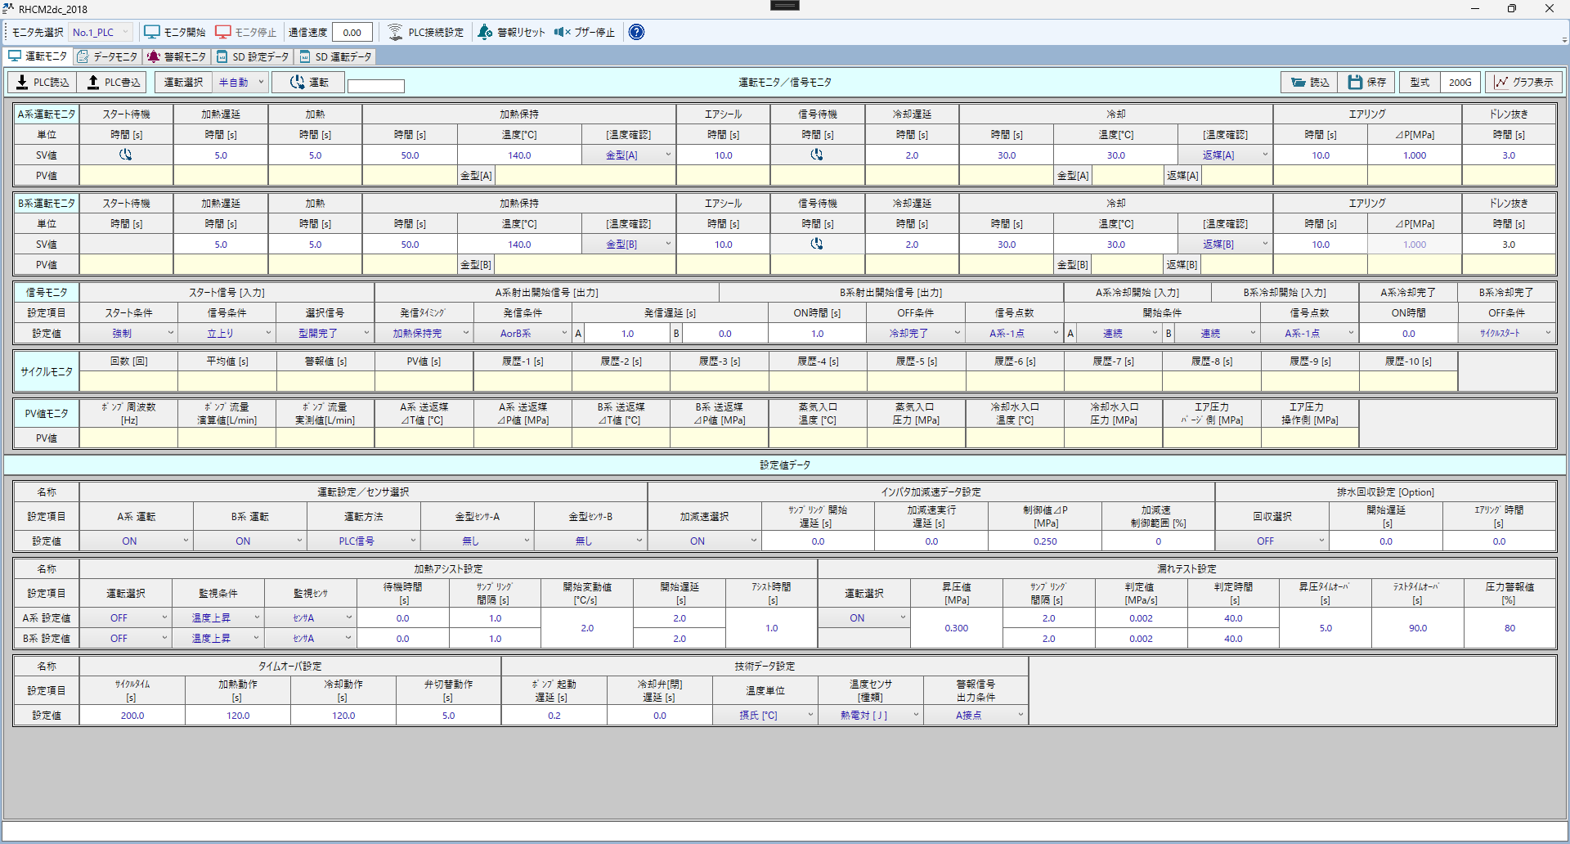This screenshot has height=844, width=1570.
Task: Click the clock icon under A系 信号待機
Action: pos(817,155)
